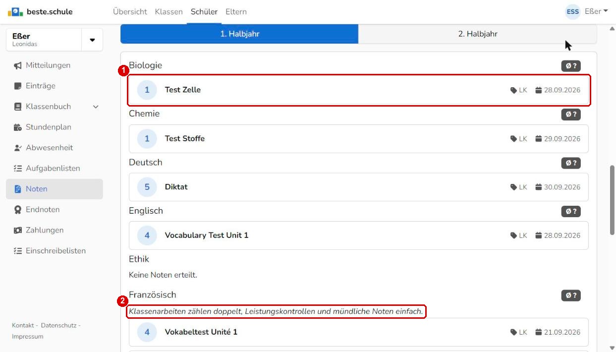This screenshot has width=616, height=352.
Task: Expand the Klassenbuch submenu chevron
Action: point(96,107)
